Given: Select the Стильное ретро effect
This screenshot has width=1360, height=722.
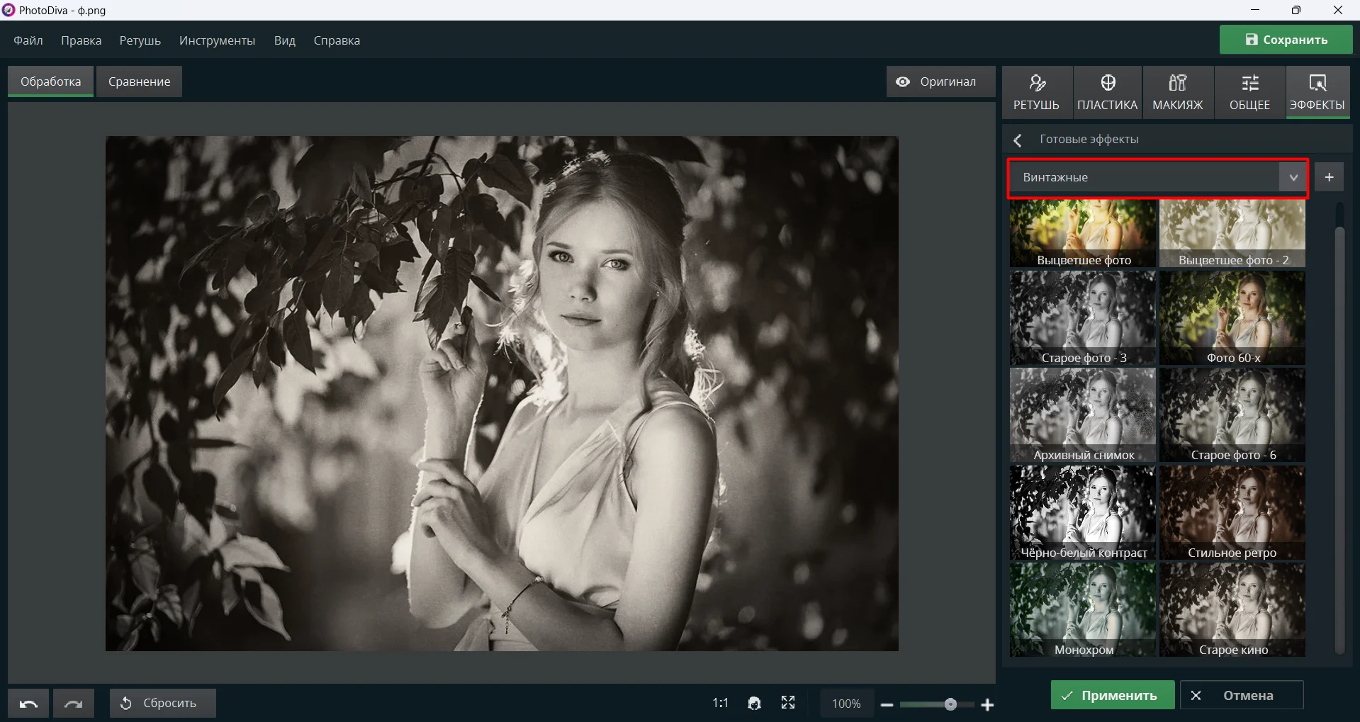Looking at the screenshot, I should (x=1232, y=513).
